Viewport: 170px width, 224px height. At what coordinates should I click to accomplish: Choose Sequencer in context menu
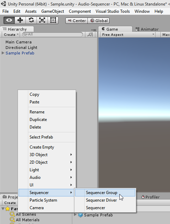coord(47,193)
